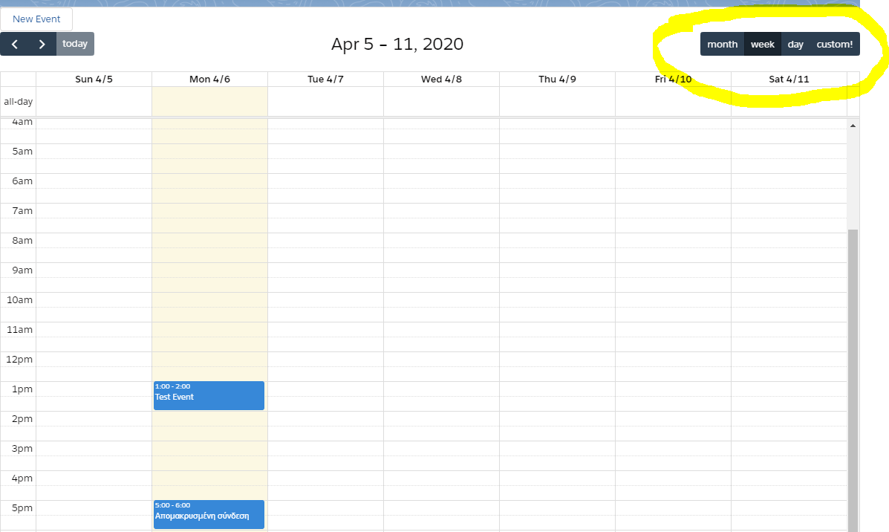
Task: Click the scrollbar up arrow
Action: click(853, 126)
